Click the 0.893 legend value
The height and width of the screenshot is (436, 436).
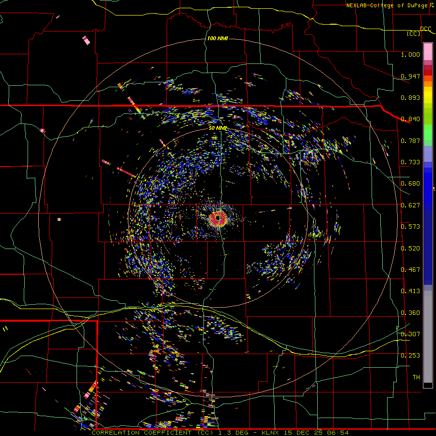[x=410, y=97]
